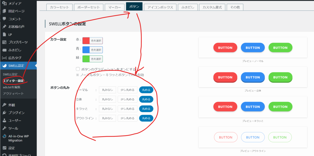
Task: Click the メディア media icon in sidebar
Action: (4, 3)
